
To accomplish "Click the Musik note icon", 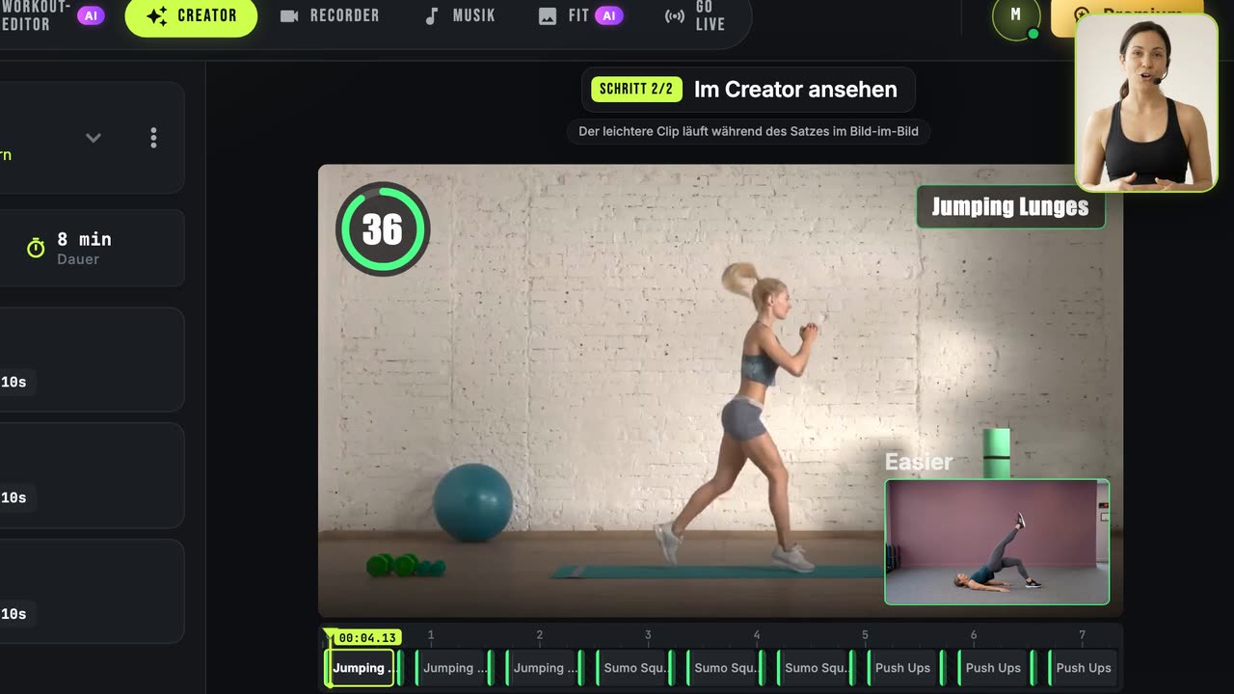I will point(432,16).
